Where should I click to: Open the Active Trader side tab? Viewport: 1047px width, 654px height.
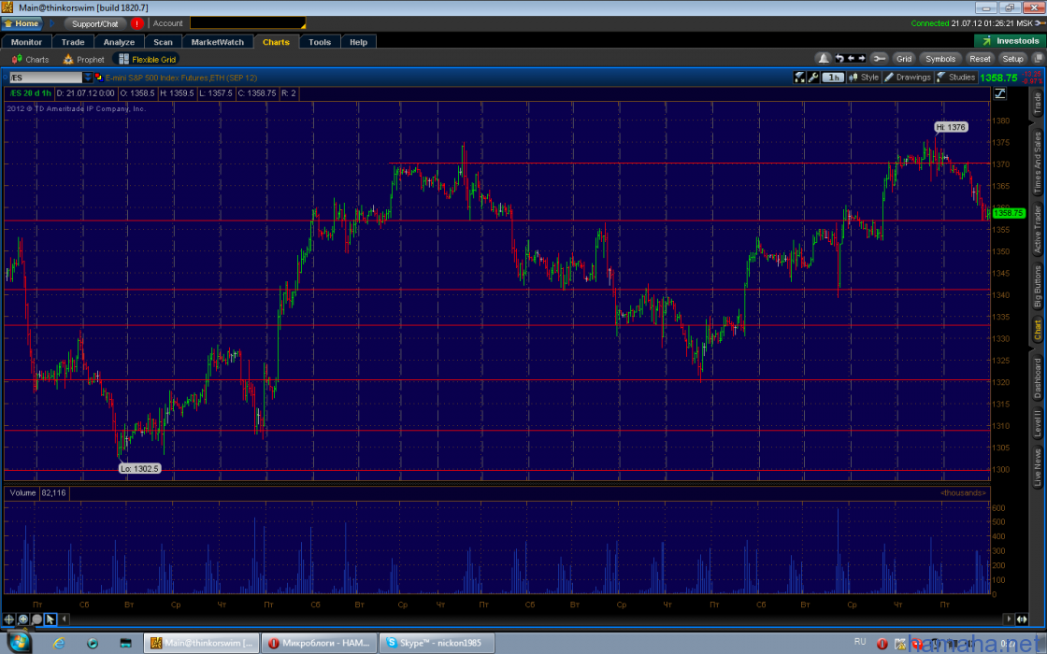click(1037, 229)
